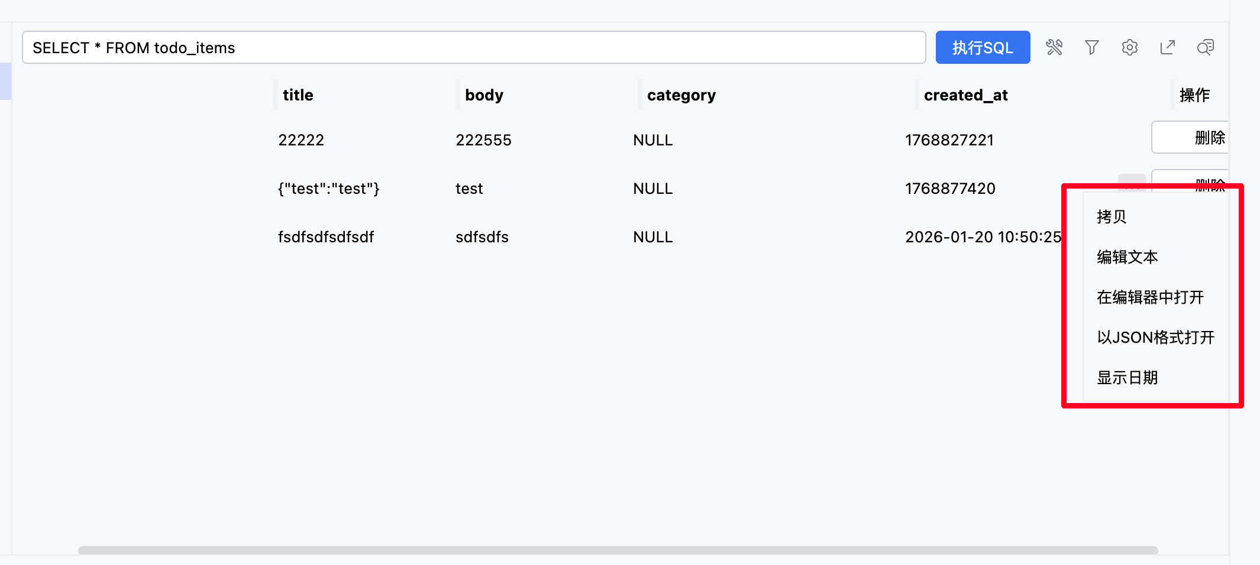Click the horizontal scrollbar at the bottom

pyautogui.click(x=618, y=550)
